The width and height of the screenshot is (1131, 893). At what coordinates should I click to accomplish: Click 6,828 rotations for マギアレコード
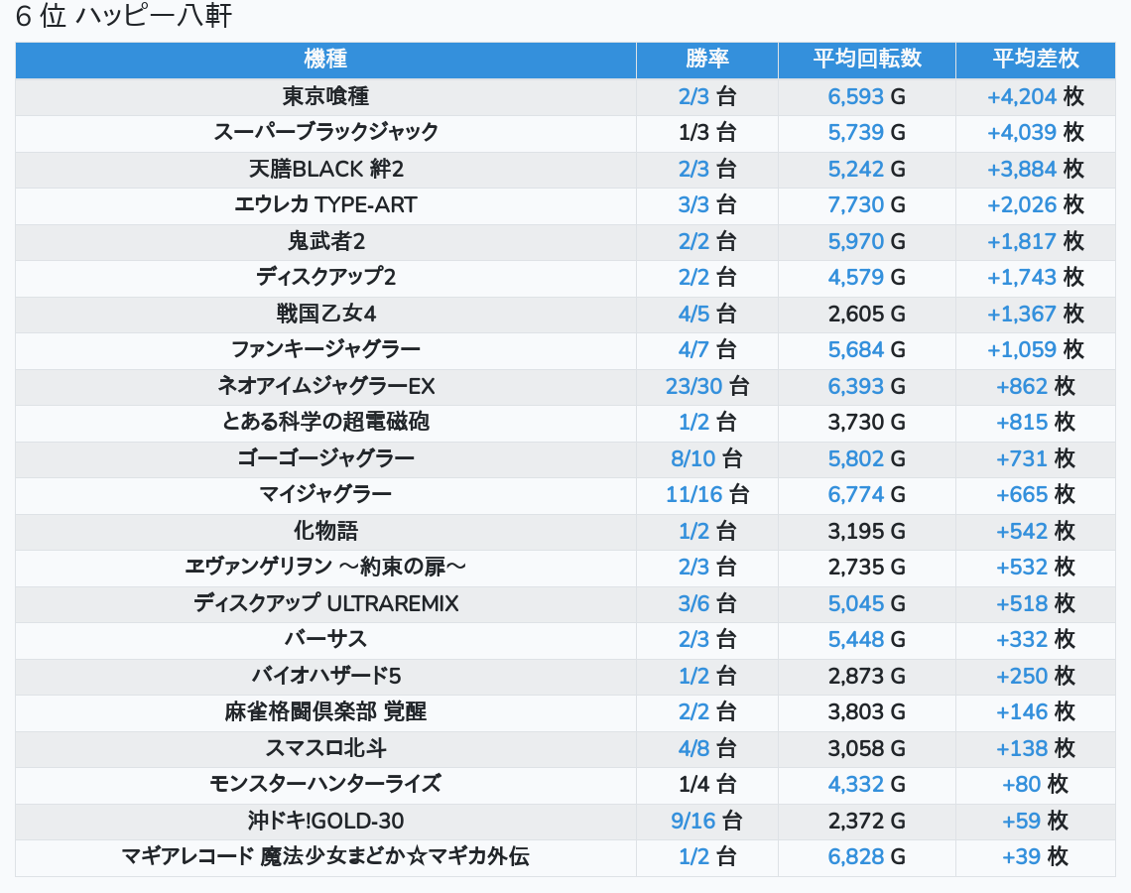coord(855,856)
